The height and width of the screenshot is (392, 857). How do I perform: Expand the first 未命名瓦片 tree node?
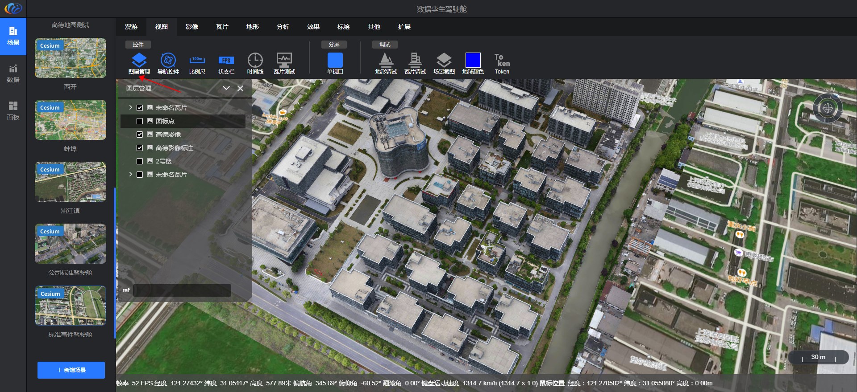coord(130,108)
